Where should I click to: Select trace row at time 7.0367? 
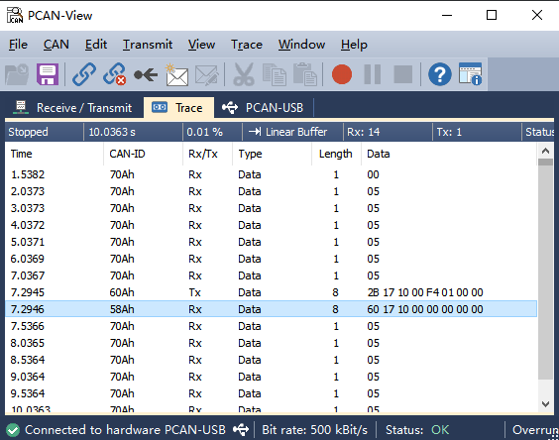pos(271,275)
